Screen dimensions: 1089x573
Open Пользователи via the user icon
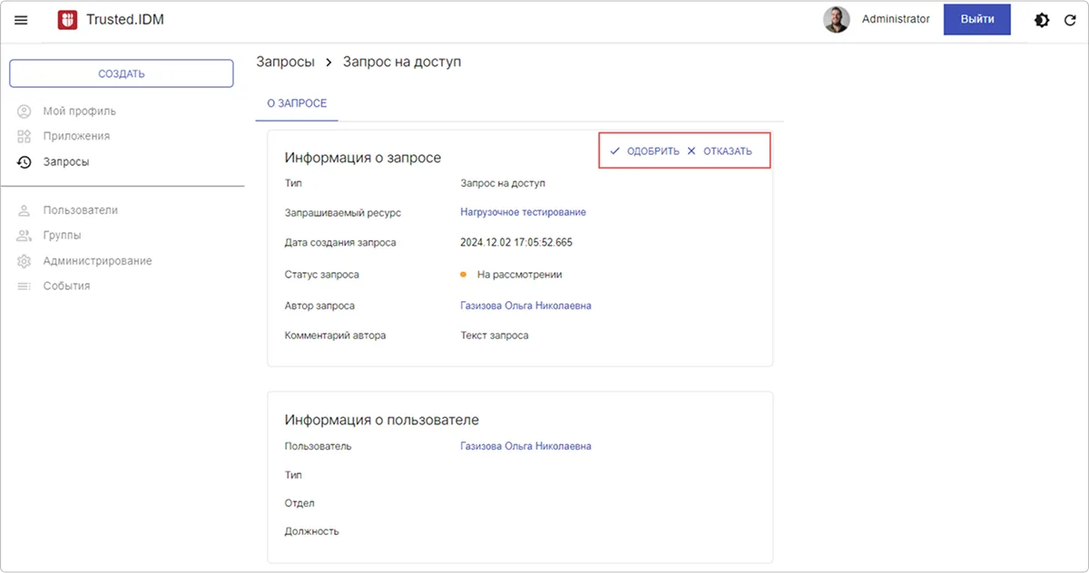(x=25, y=209)
